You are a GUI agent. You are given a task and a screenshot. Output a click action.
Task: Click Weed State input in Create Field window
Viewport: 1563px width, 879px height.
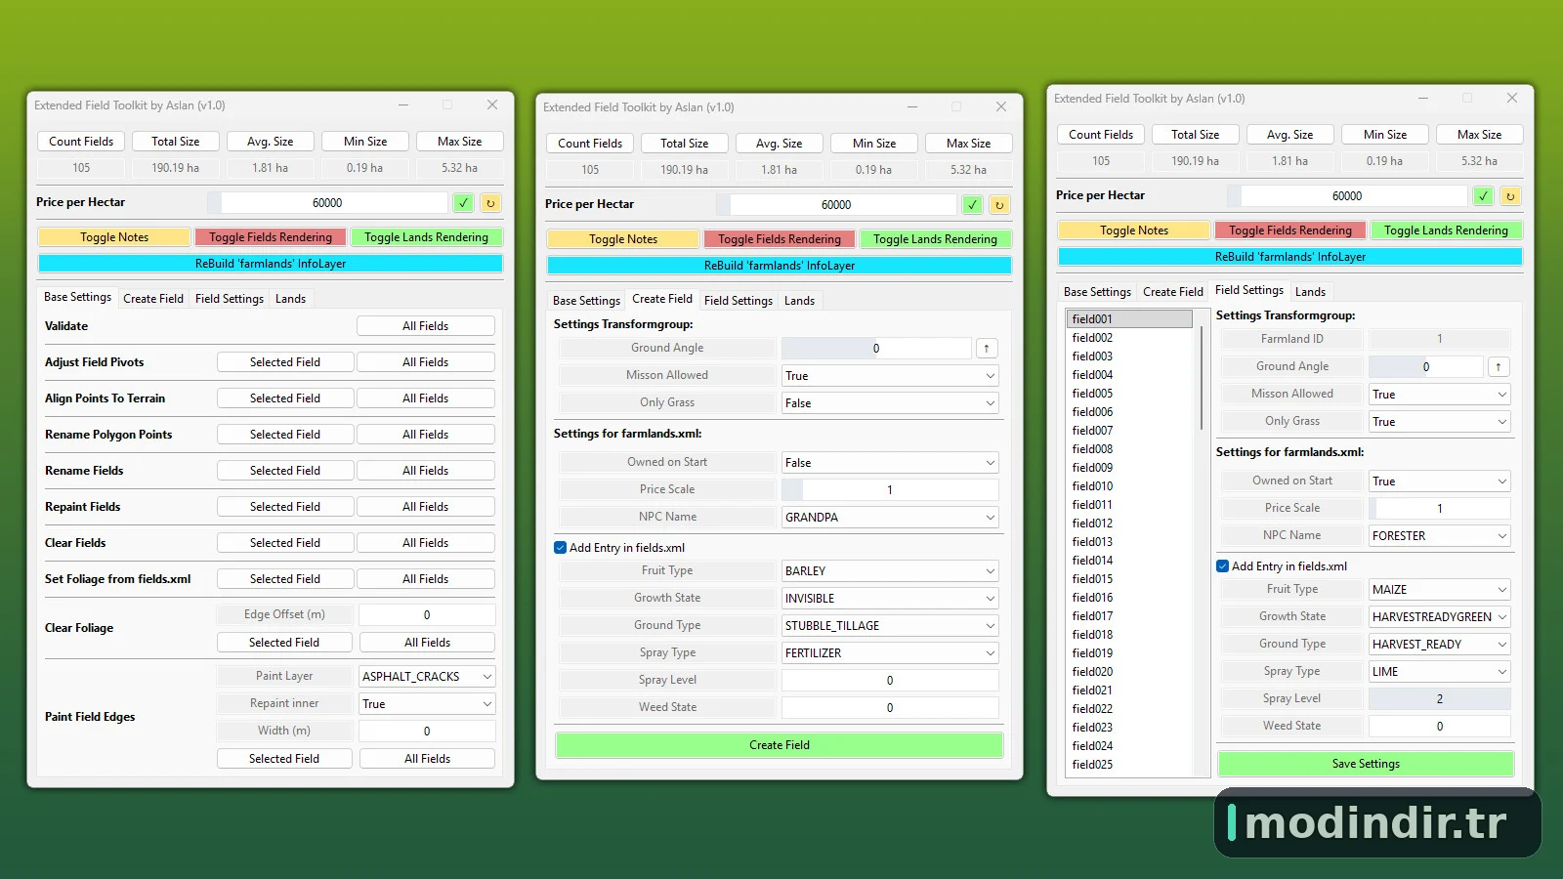[890, 708]
